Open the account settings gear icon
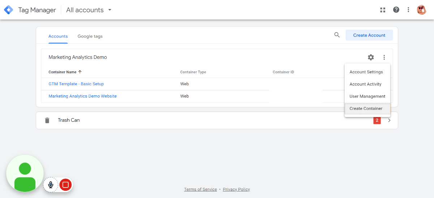Viewport: 434px width, 198px height. [x=371, y=57]
